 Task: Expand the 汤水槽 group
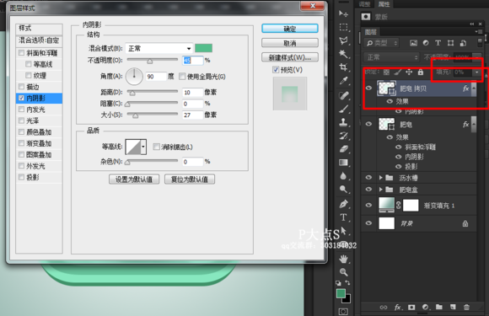click(x=381, y=178)
